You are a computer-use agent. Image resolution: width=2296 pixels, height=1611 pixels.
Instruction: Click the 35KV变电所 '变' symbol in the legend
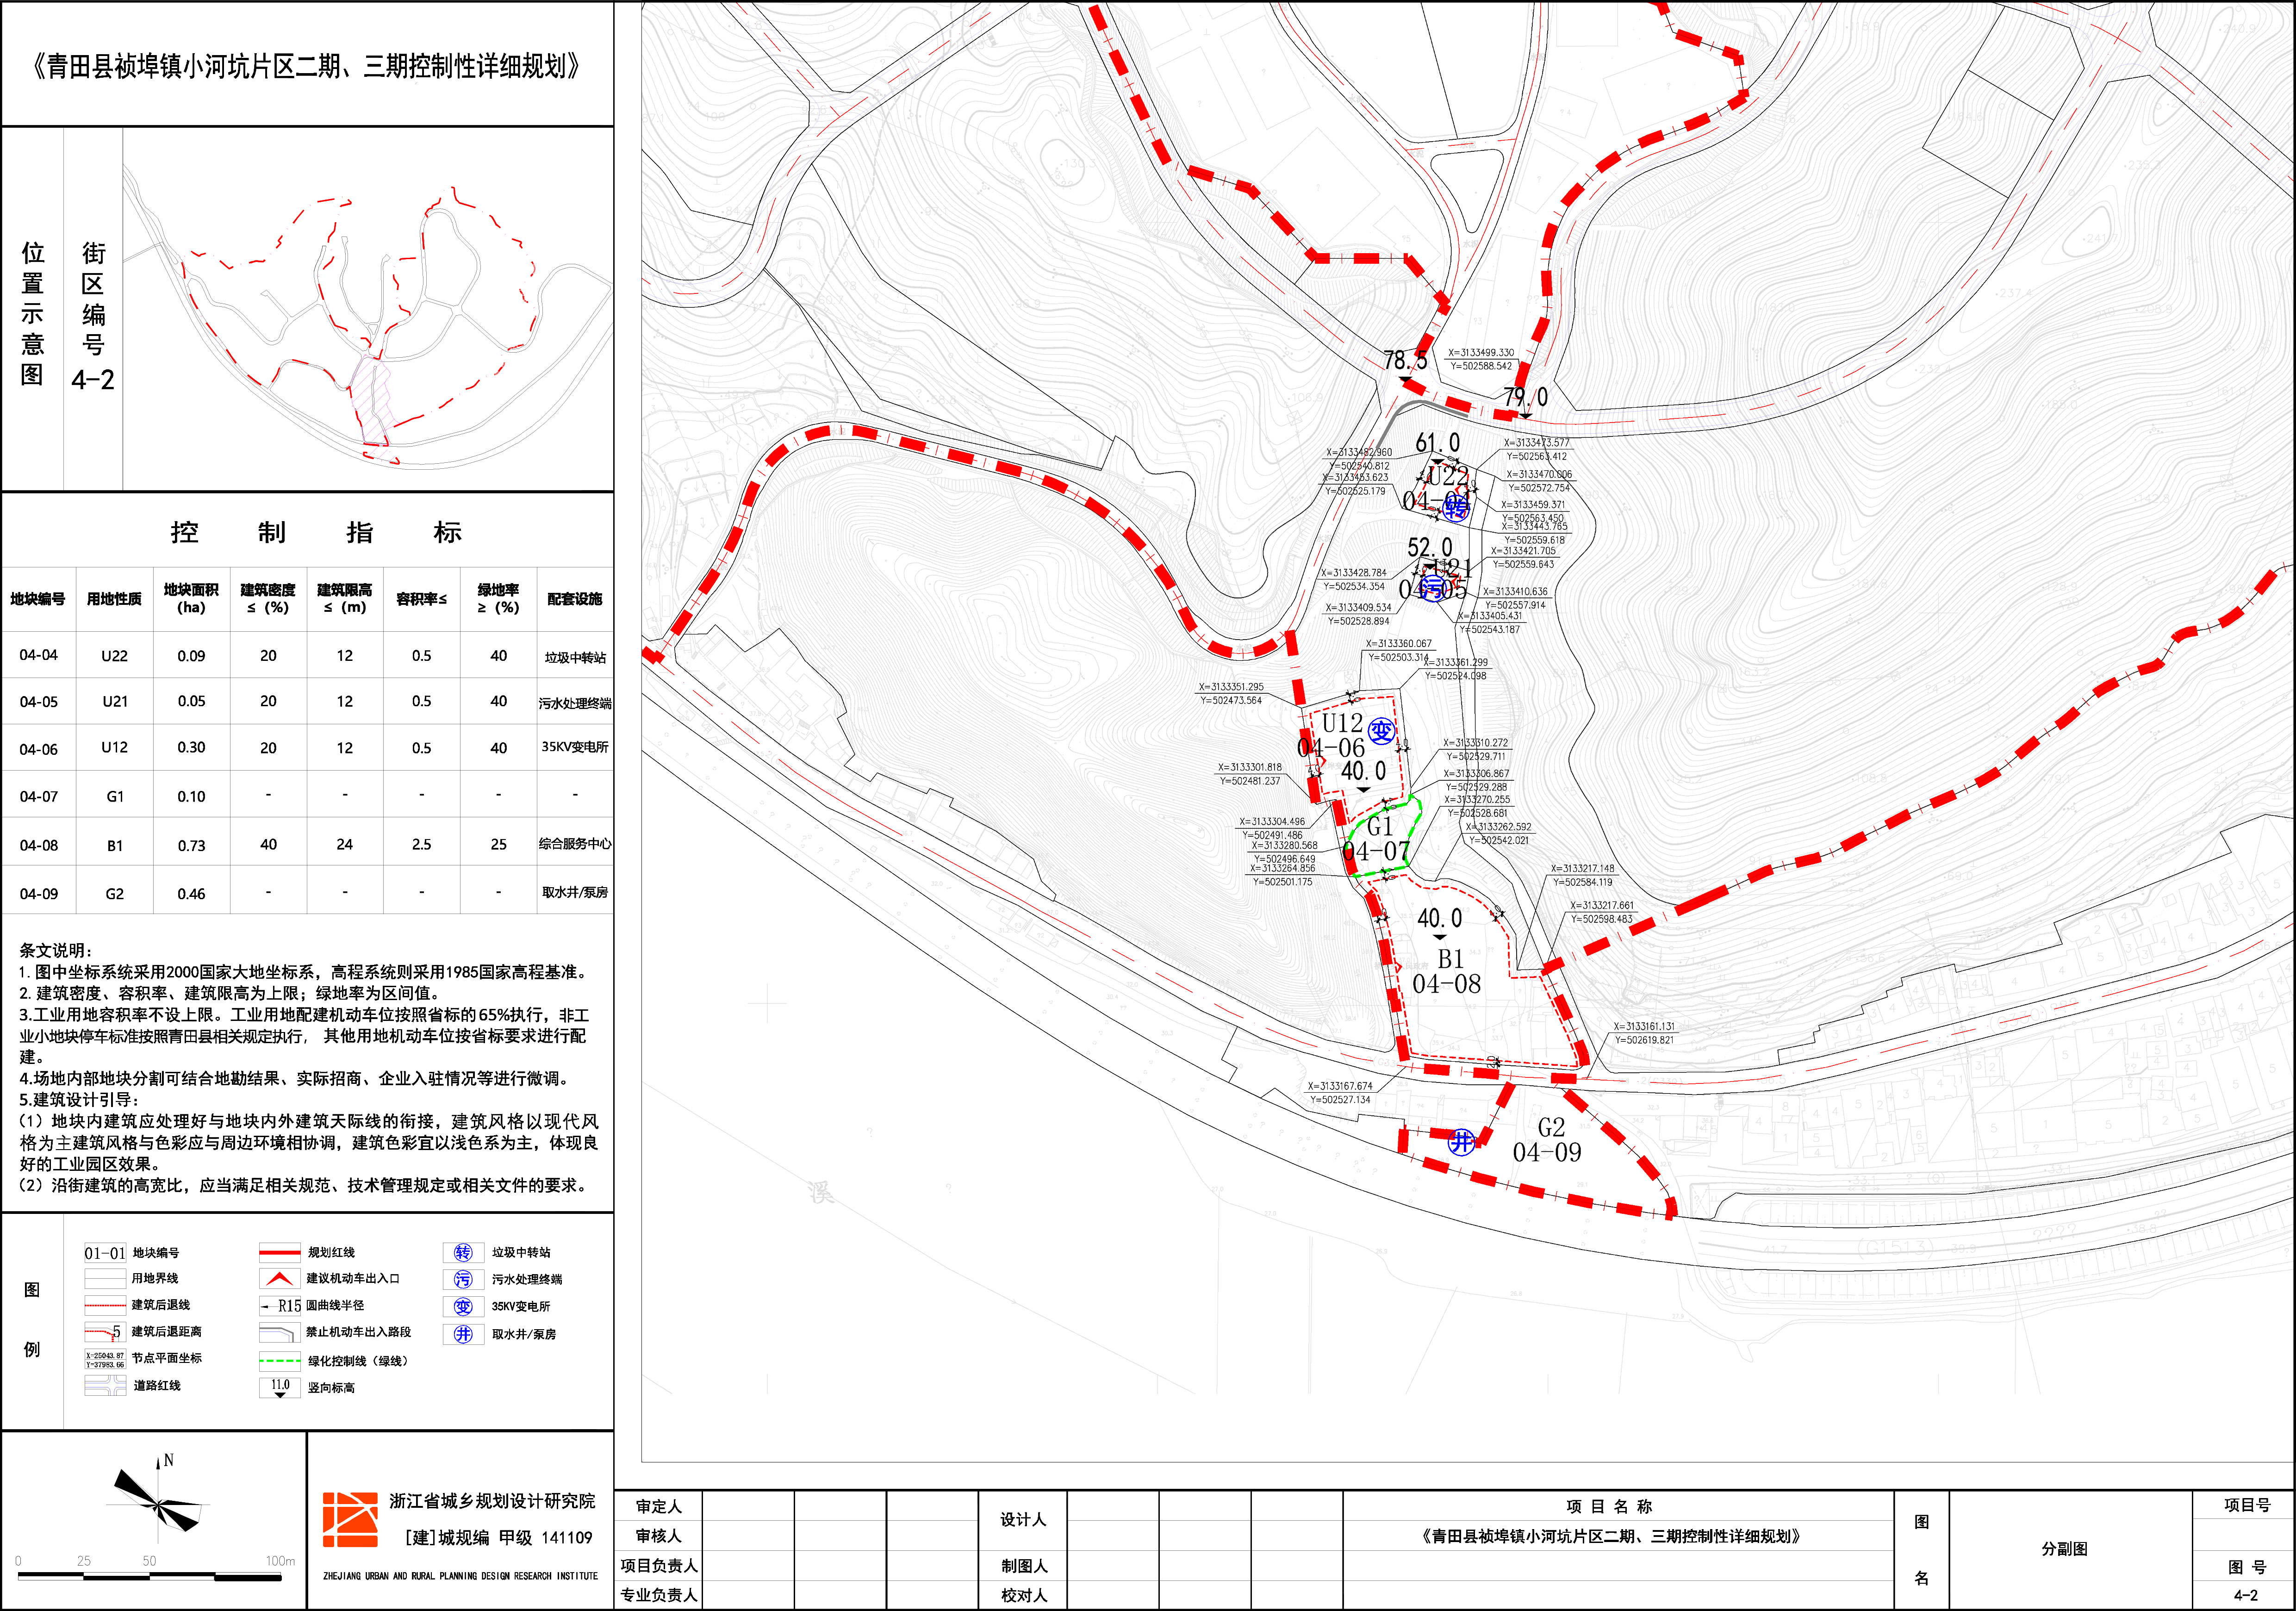463,1307
